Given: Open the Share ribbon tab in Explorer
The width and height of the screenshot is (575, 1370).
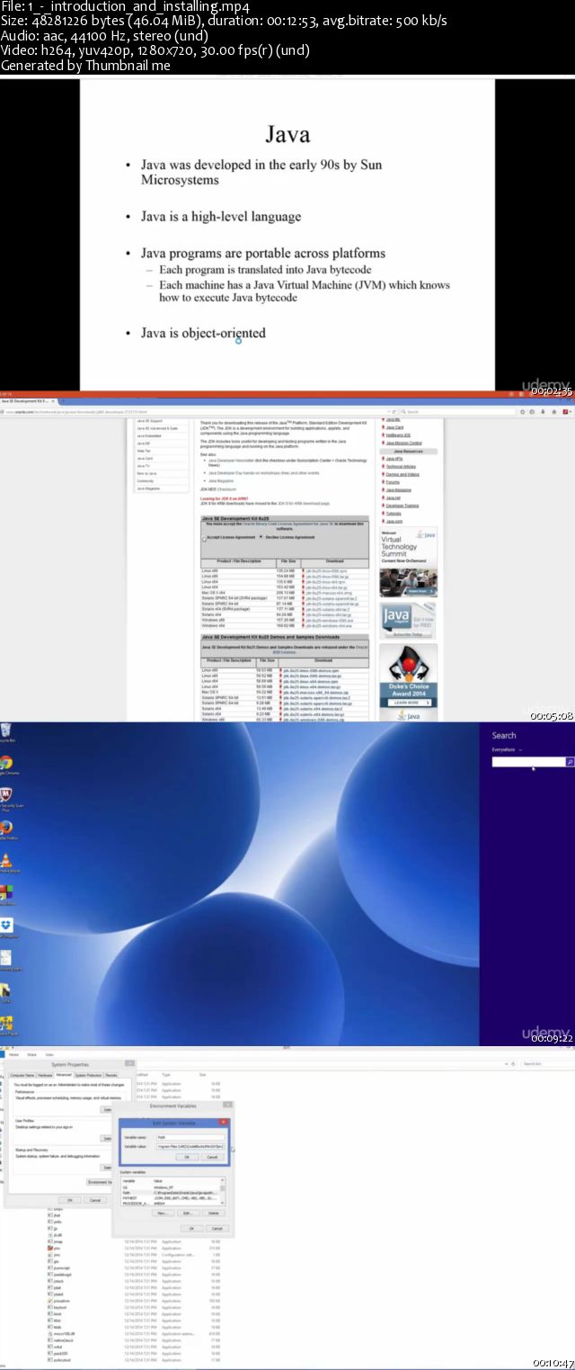Looking at the screenshot, I should pos(31,1053).
